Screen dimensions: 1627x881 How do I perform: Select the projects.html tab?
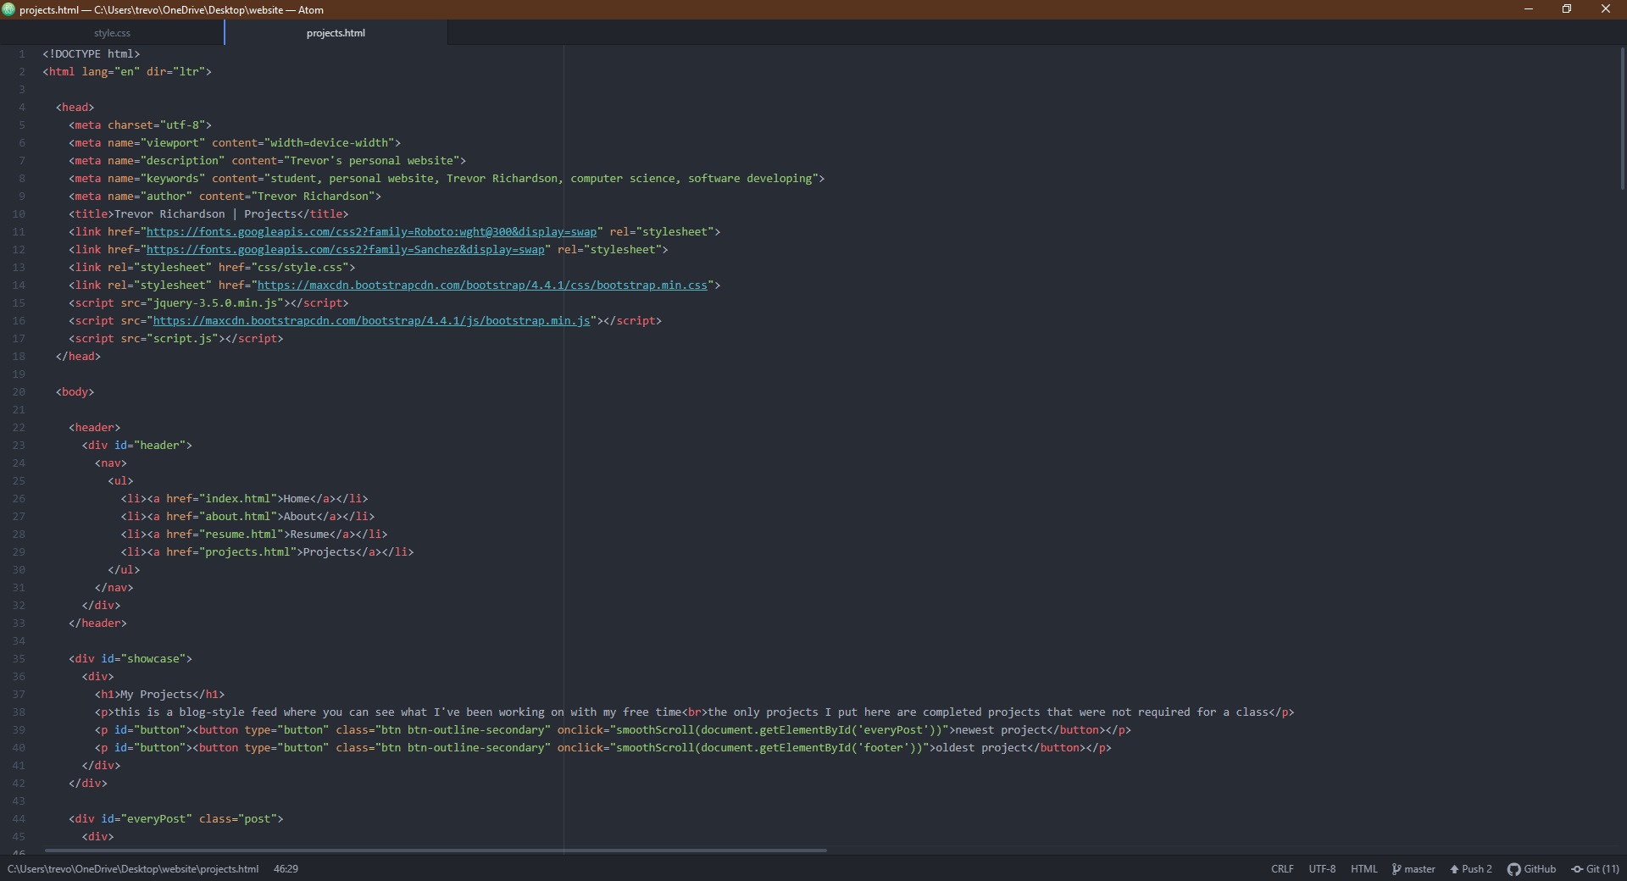point(336,33)
